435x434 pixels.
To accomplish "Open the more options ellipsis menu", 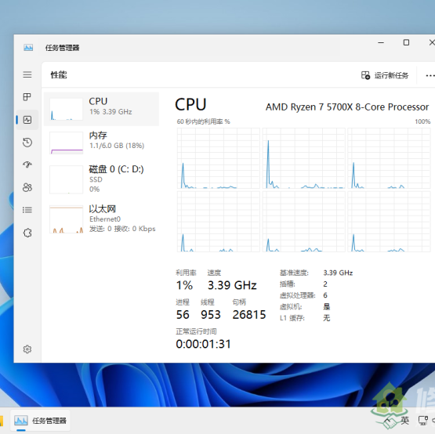I will point(430,75).
